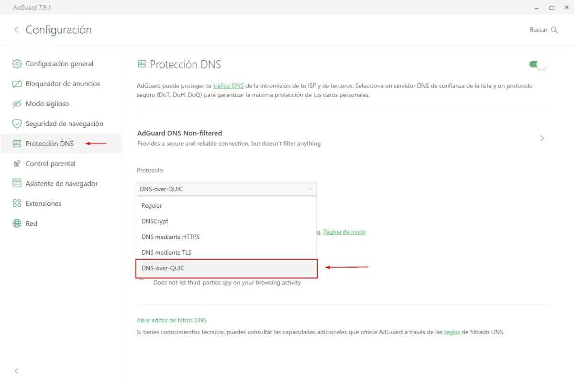This screenshot has height=381, width=574.
Task: Choose DNSCrypt protocol option
Action: tap(226, 221)
